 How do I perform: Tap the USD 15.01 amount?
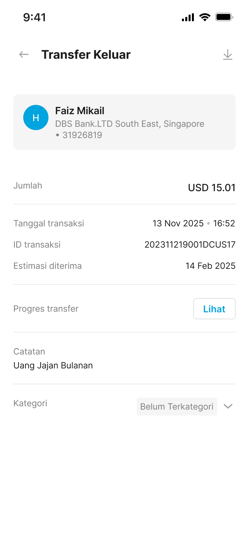pyautogui.click(x=211, y=188)
